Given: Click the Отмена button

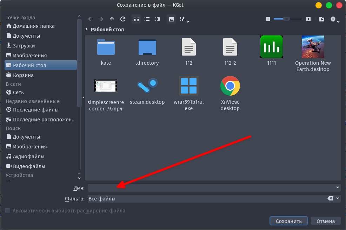Looking at the screenshot, I should (x=326, y=221).
